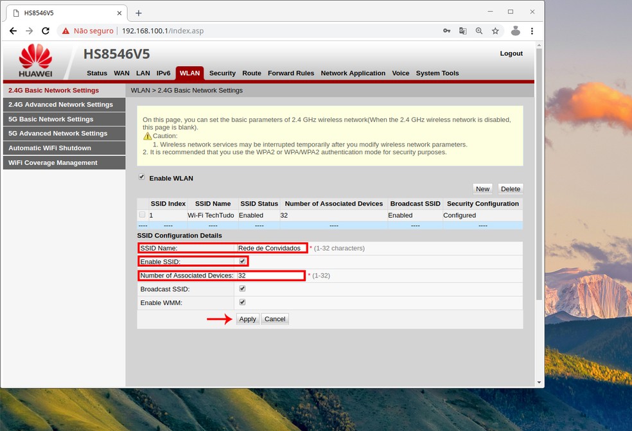The width and height of the screenshot is (632, 431).
Task: Click the SSID Status column header
Action: point(259,204)
